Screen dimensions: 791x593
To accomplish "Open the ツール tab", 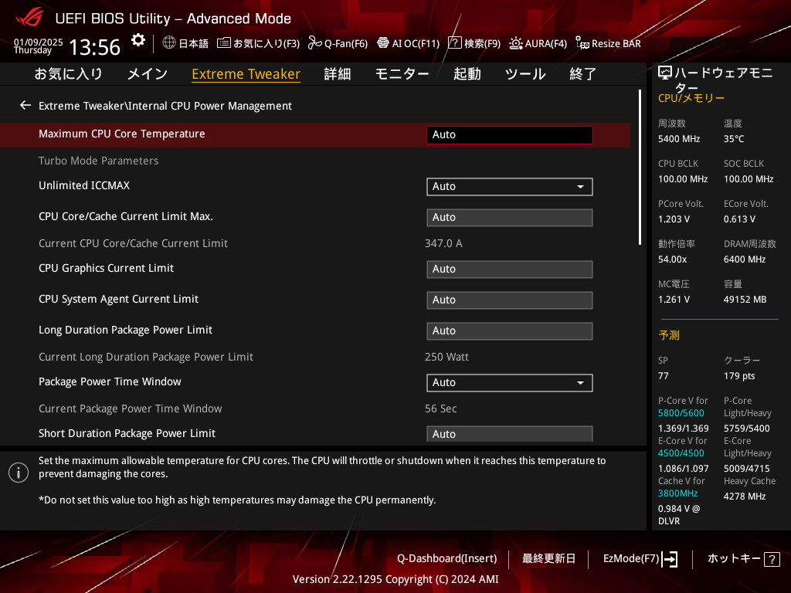I will click(x=525, y=74).
